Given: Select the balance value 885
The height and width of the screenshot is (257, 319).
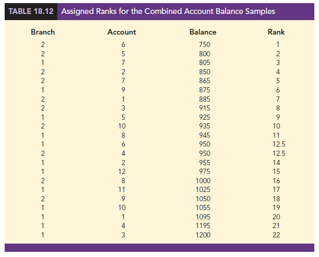Looking at the screenshot, I should [203, 99].
